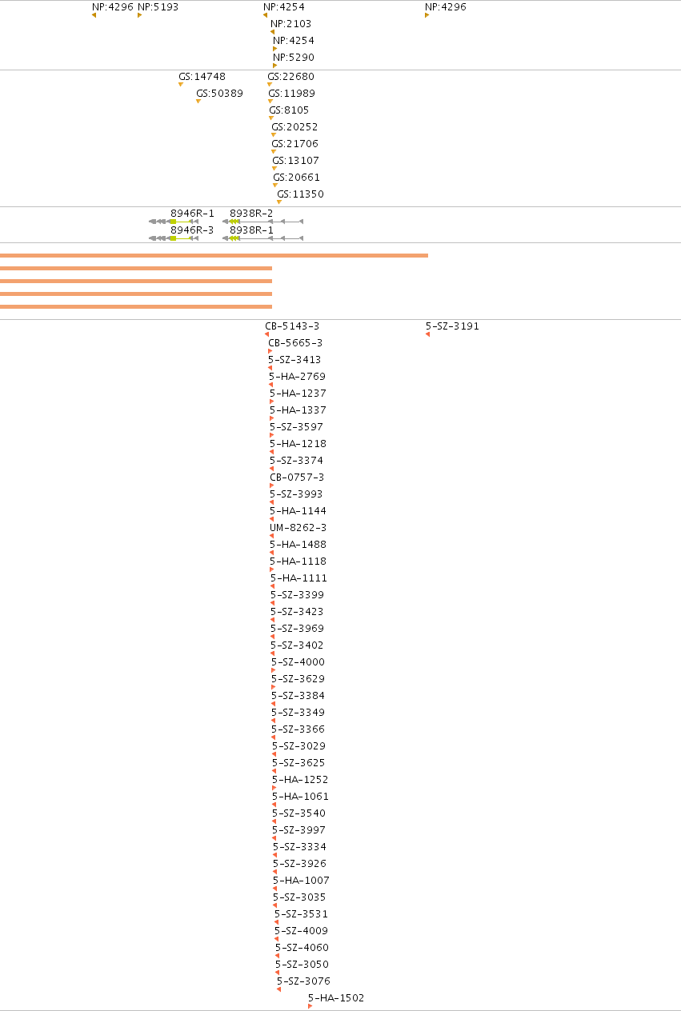Open insertion 5-SZ-3423
Viewport: 681px width, 1011px height.
click(297, 612)
